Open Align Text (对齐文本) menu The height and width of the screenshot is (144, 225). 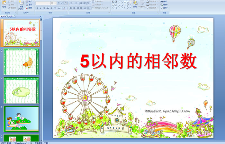[x=97, y=4]
